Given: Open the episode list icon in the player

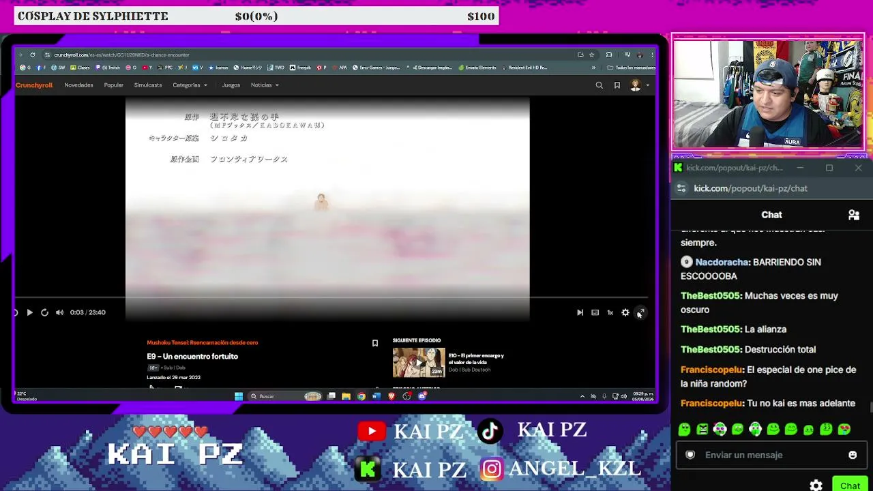Looking at the screenshot, I should click(x=595, y=312).
